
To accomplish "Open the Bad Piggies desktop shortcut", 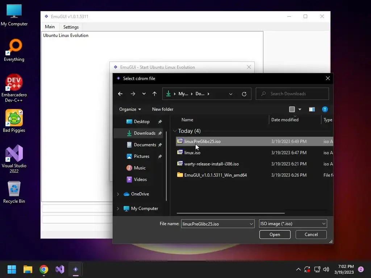I will click(14, 121).
